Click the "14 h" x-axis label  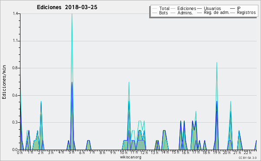click(165, 152)
